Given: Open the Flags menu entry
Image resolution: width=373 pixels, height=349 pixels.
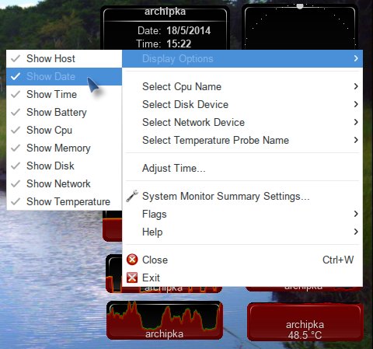Looking at the screenshot, I should tap(242, 214).
